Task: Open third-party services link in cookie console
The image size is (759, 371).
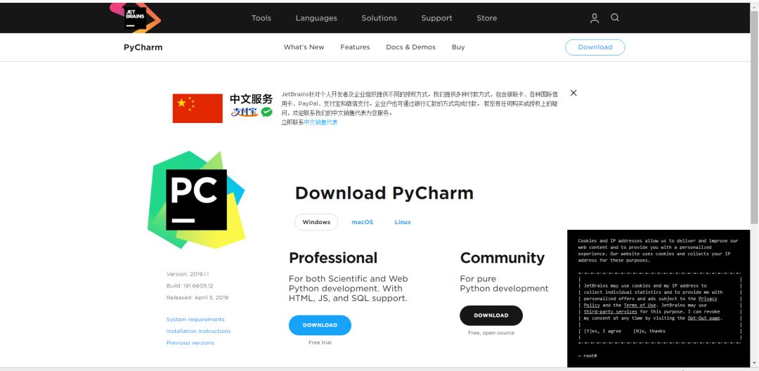Action: (x=610, y=312)
